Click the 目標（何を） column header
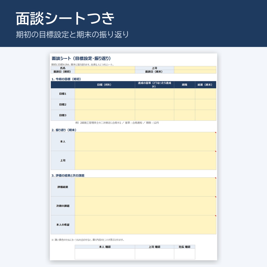The image size is (267, 267). [x=105, y=85]
